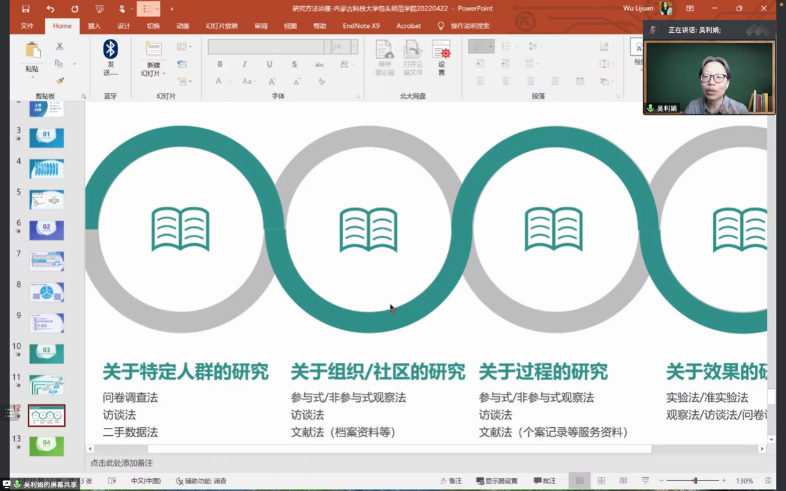Click the Undo arrow icon
The width and height of the screenshot is (786, 491).
[50, 9]
